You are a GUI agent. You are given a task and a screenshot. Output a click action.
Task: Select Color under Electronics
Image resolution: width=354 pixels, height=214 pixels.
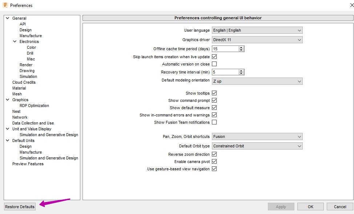tap(31, 47)
